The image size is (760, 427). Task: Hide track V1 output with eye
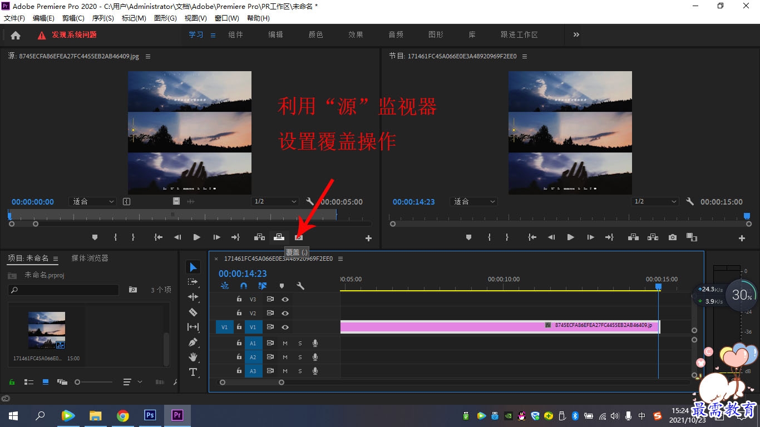tap(285, 327)
